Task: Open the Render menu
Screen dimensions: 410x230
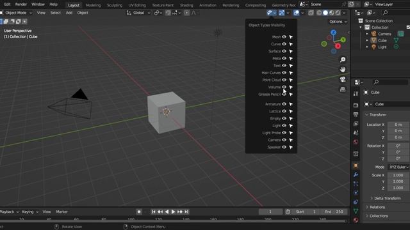Action: click(21, 4)
